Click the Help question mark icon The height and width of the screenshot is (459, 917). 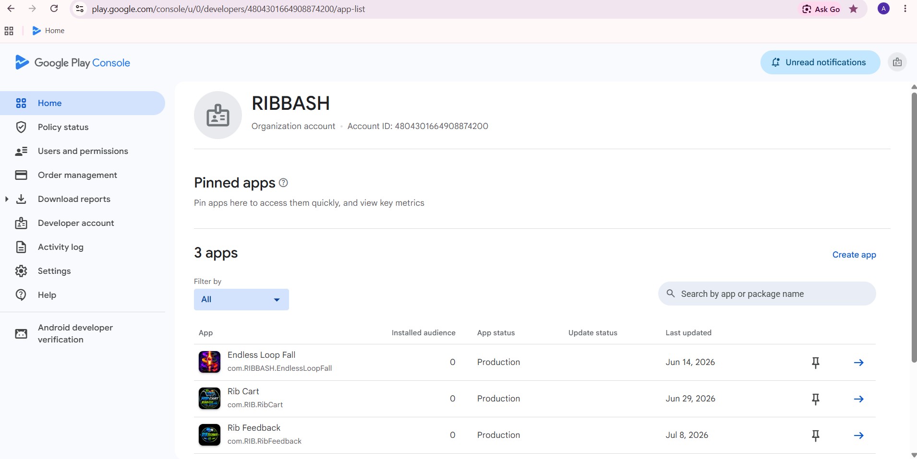21,295
